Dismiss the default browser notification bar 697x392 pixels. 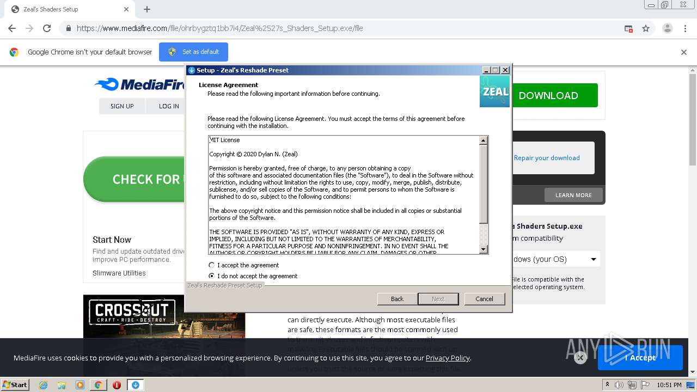[x=684, y=52]
